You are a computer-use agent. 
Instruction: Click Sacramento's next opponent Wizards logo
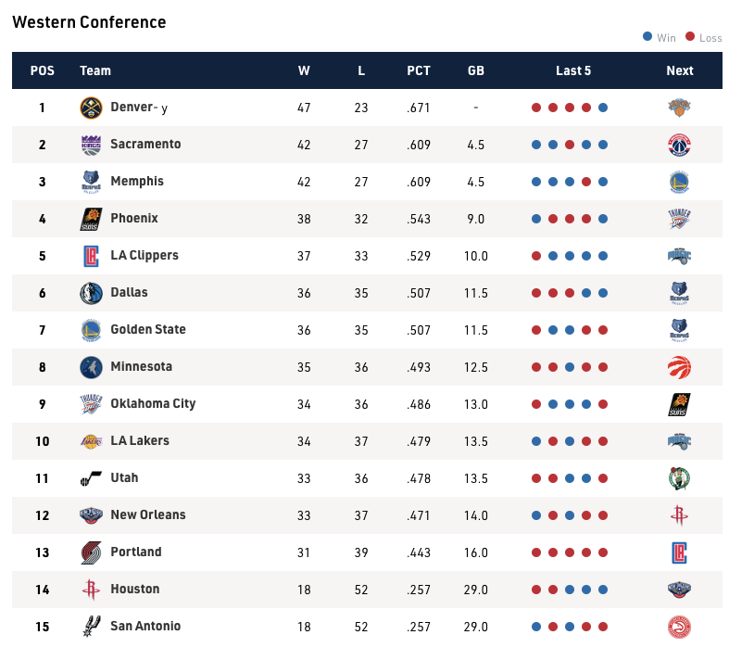(679, 145)
